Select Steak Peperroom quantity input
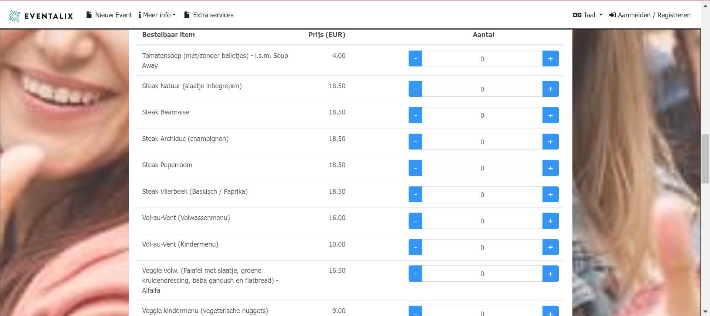The width and height of the screenshot is (710, 316). [482, 168]
